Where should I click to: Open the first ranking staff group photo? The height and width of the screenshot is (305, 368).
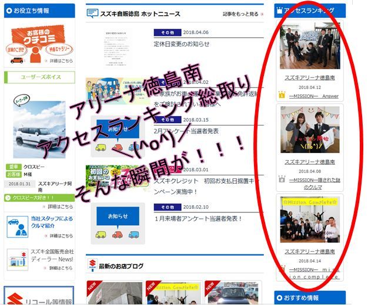310,46
